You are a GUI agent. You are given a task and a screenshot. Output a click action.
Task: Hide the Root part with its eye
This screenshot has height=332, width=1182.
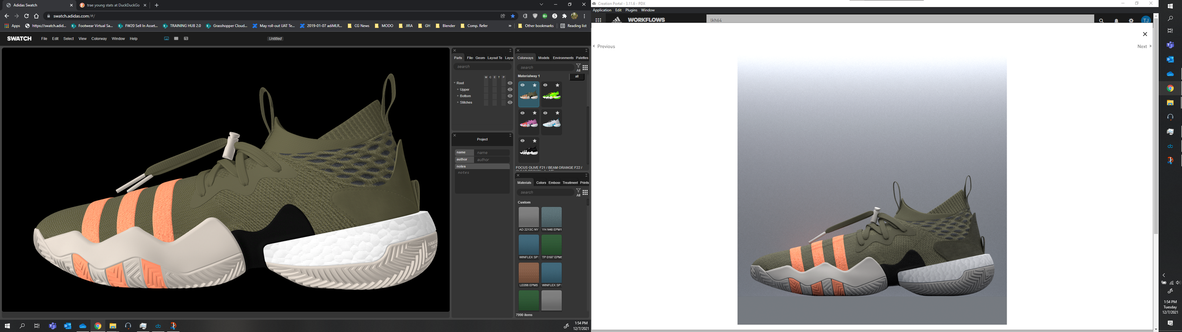click(x=510, y=83)
